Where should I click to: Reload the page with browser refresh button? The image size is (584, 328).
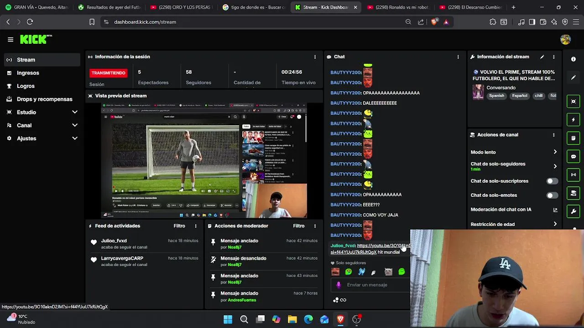click(x=30, y=22)
